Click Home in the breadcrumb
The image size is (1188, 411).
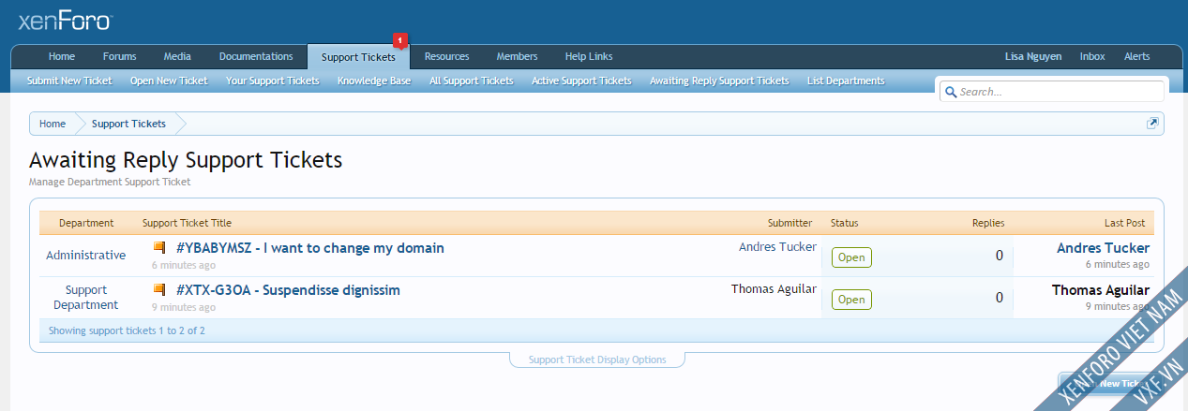[x=53, y=124]
